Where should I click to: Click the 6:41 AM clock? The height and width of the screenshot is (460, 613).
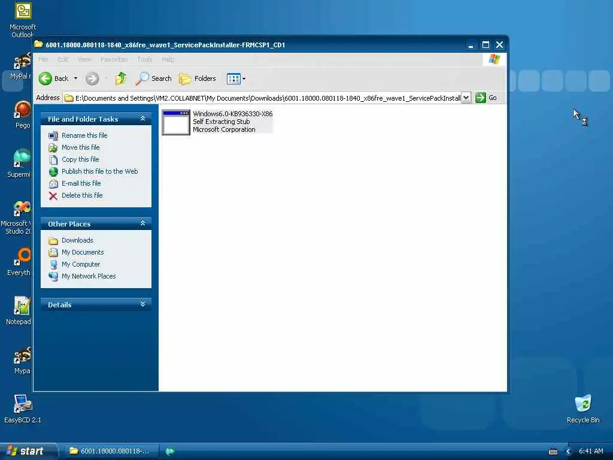pyautogui.click(x=591, y=451)
